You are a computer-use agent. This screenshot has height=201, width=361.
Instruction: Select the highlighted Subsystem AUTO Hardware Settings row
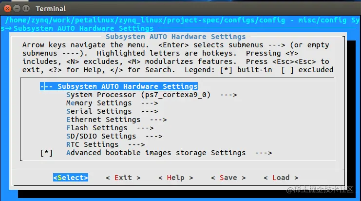point(119,86)
